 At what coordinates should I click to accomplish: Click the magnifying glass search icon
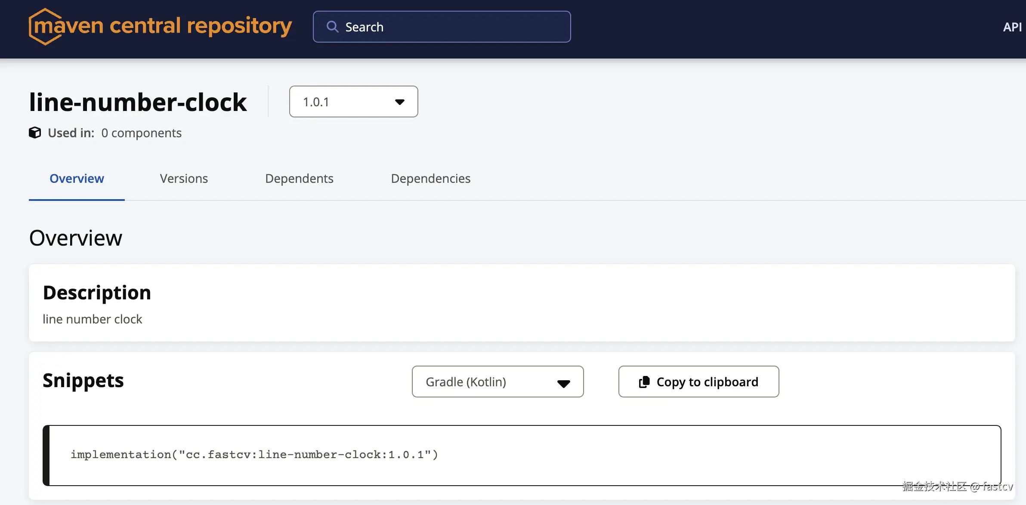332,27
